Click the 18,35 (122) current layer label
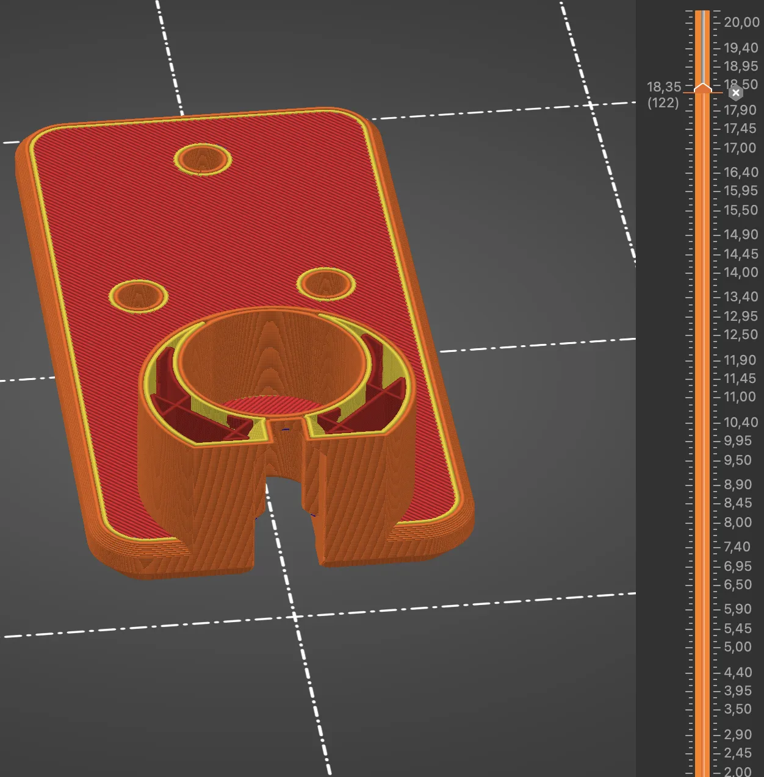The image size is (764, 777). point(663,95)
